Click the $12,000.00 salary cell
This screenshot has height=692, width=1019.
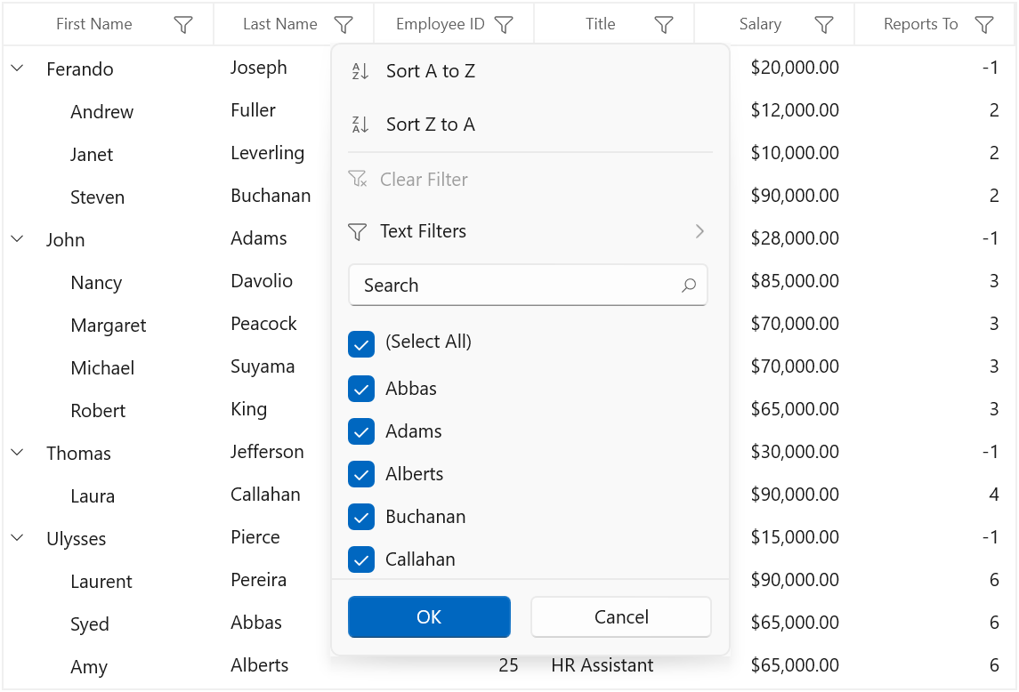(795, 110)
